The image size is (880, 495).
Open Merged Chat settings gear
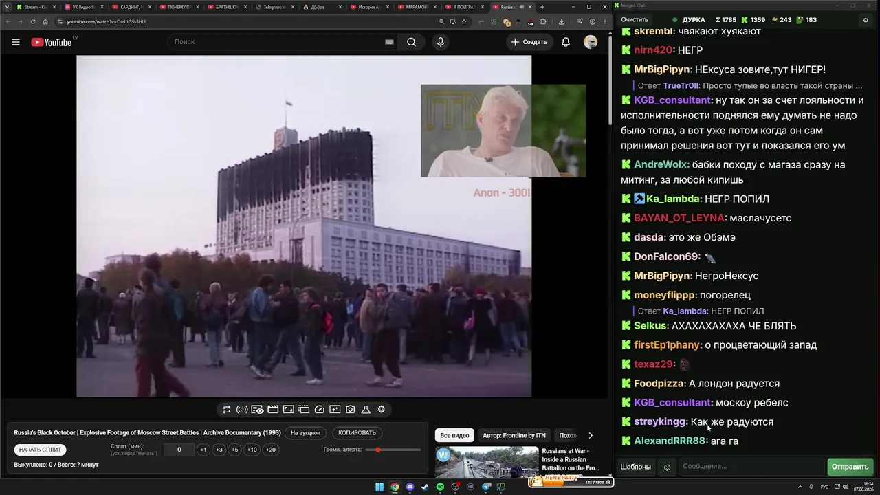click(x=866, y=20)
